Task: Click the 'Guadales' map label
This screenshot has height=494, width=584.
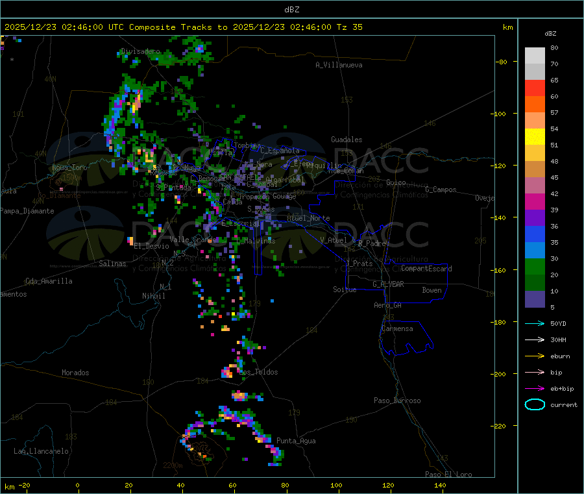Action: click(x=347, y=140)
